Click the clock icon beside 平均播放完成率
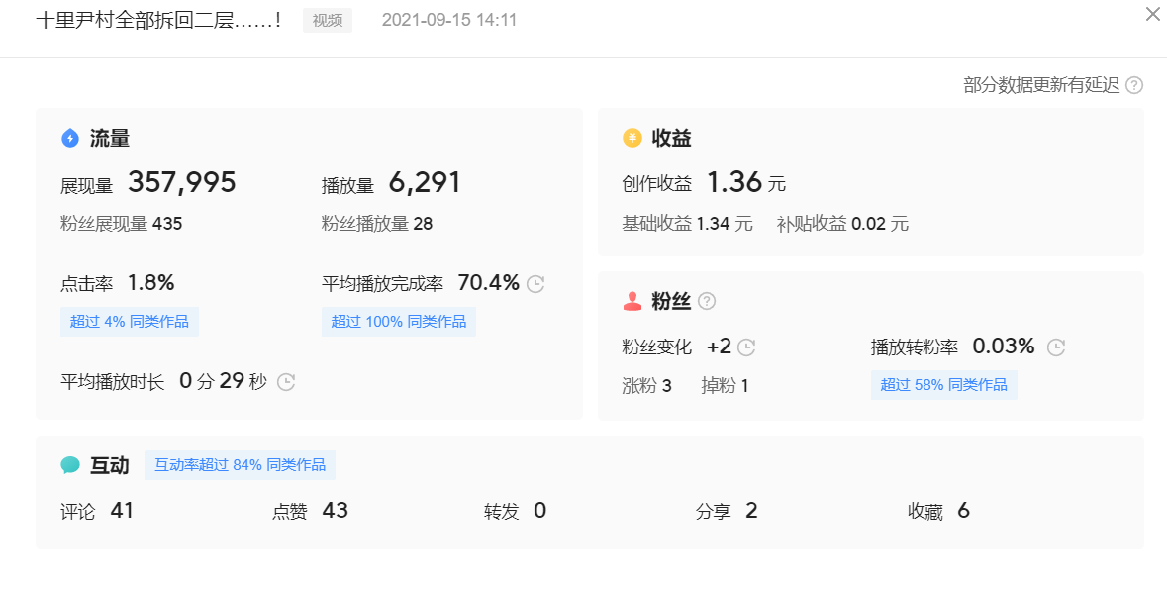Image resolution: width=1167 pixels, height=594 pixels. coord(535,282)
